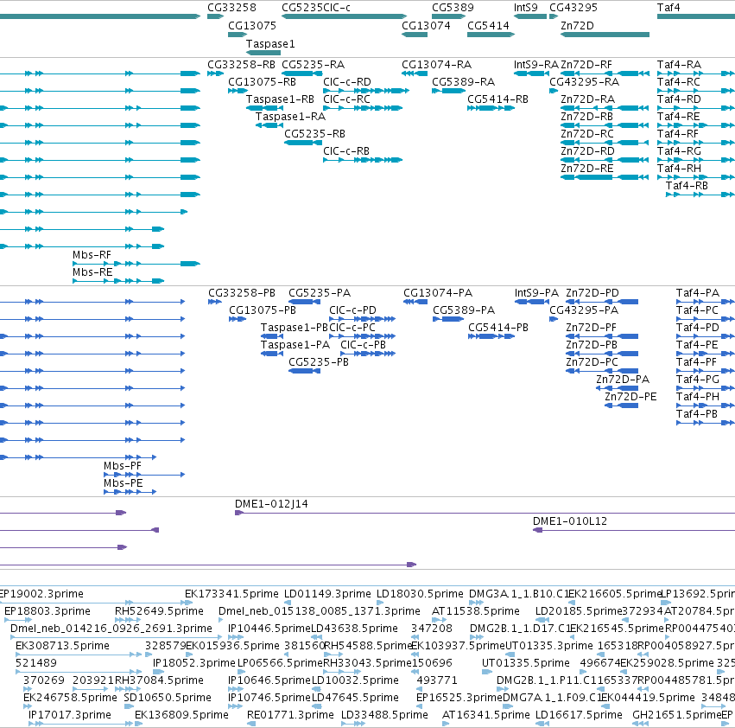This screenshot has width=735, height=728.
Task: Open the Mbs-PE protein
Action: [x=130, y=492]
